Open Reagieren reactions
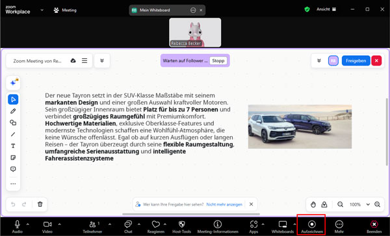 pos(156,227)
